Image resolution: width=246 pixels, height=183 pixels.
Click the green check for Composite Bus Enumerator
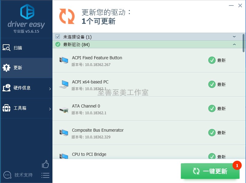212,133
